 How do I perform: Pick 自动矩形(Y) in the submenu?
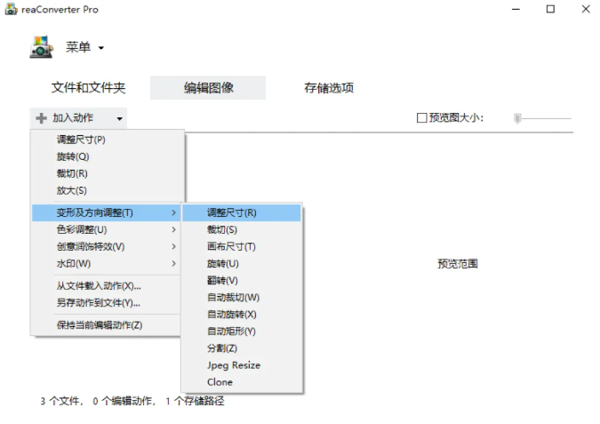click(x=242, y=331)
